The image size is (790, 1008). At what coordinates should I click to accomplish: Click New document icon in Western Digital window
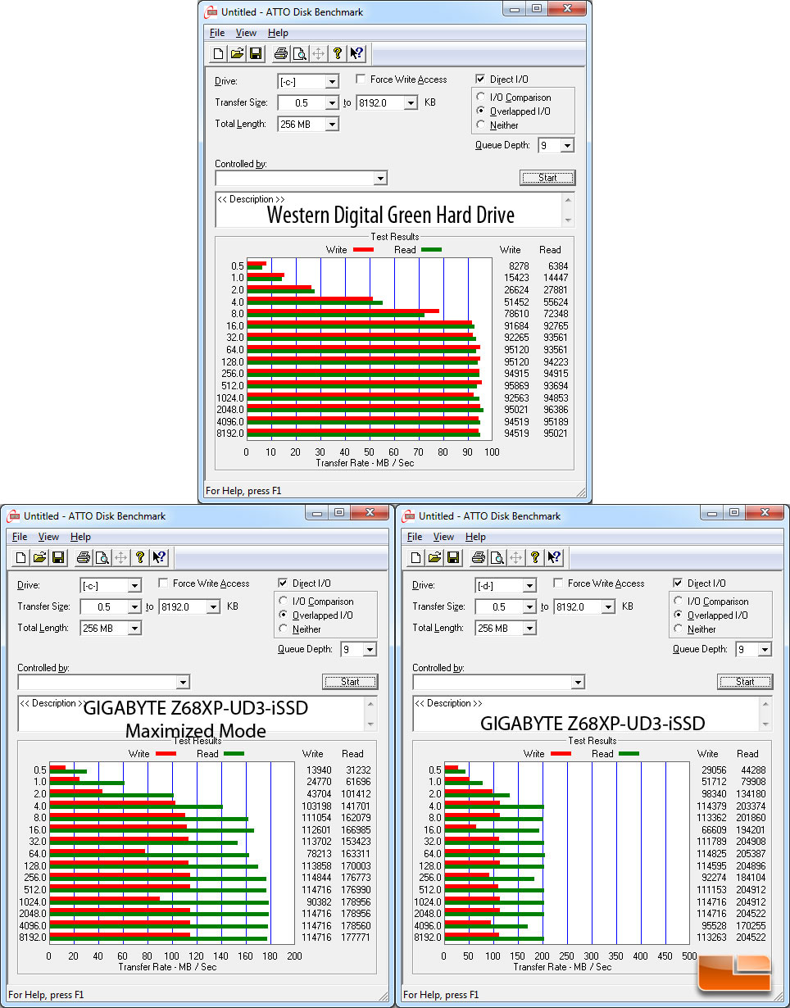(219, 54)
